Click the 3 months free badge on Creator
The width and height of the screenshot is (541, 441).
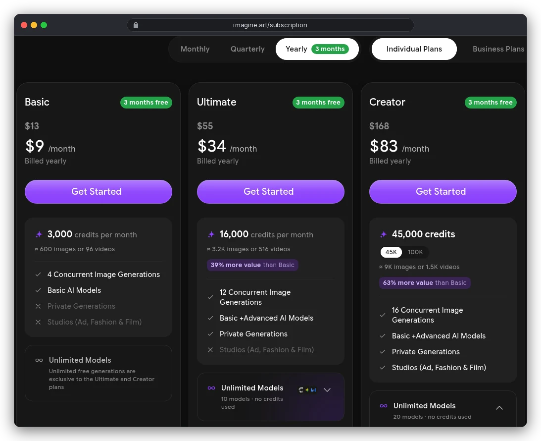coord(491,103)
